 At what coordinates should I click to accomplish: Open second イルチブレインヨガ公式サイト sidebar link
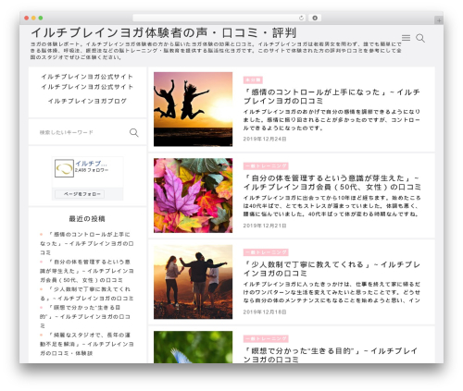(x=87, y=87)
